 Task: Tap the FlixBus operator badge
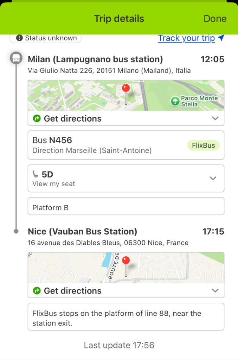coord(203,145)
